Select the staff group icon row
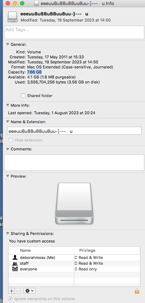 tap(74, 263)
